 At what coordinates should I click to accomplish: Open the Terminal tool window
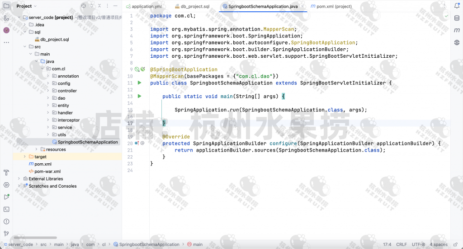tap(6, 209)
